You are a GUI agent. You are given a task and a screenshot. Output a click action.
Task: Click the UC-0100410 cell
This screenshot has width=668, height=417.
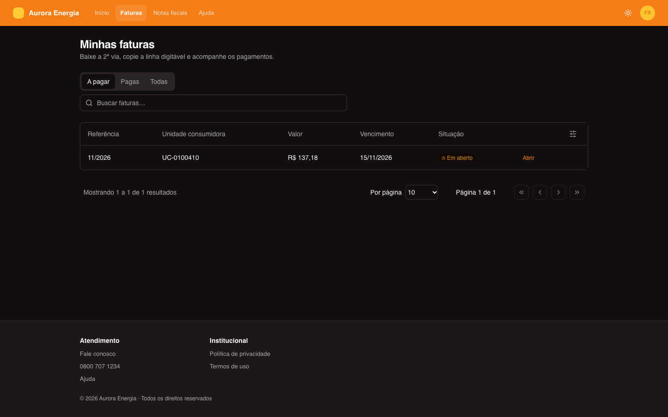click(x=180, y=158)
